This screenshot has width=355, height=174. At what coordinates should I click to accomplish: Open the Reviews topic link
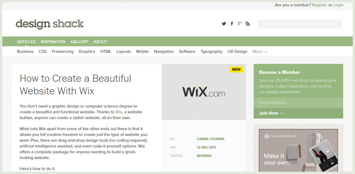[204, 156]
